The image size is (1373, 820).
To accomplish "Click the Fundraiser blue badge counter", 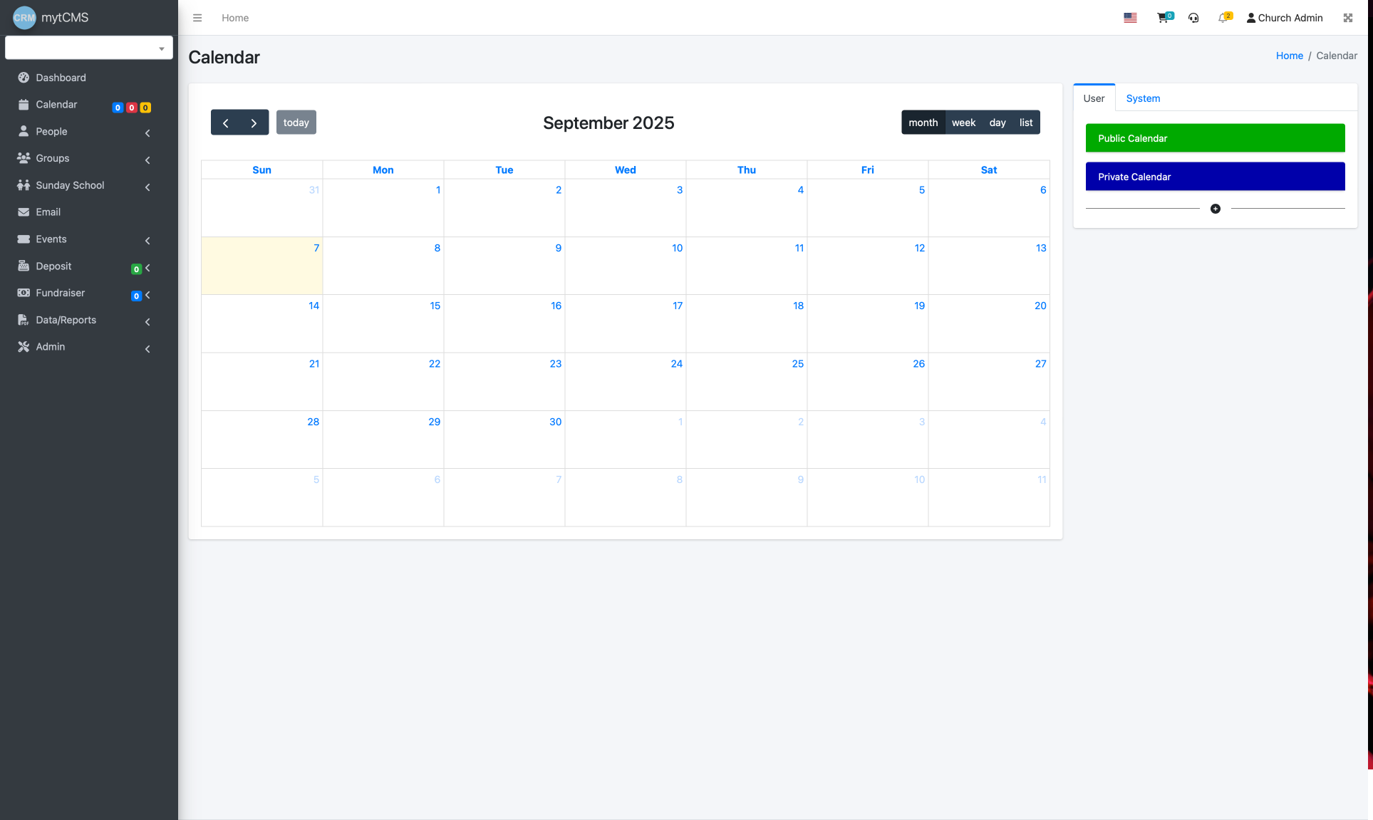I will [x=136, y=296].
